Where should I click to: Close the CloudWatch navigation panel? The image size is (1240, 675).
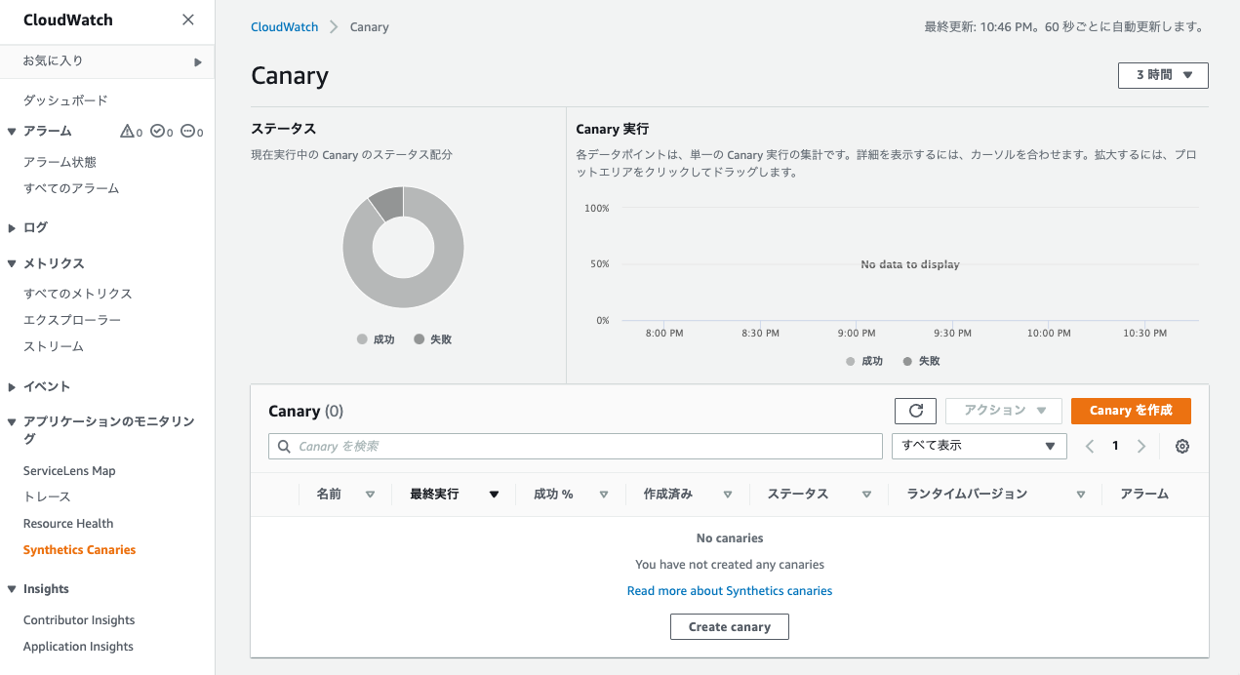coord(188,20)
